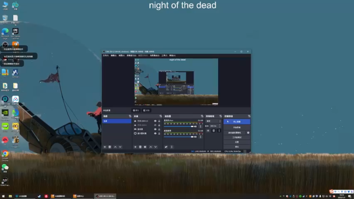Move source up in Sources panel
The width and height of the screenshot is (354, 199).
150,147
